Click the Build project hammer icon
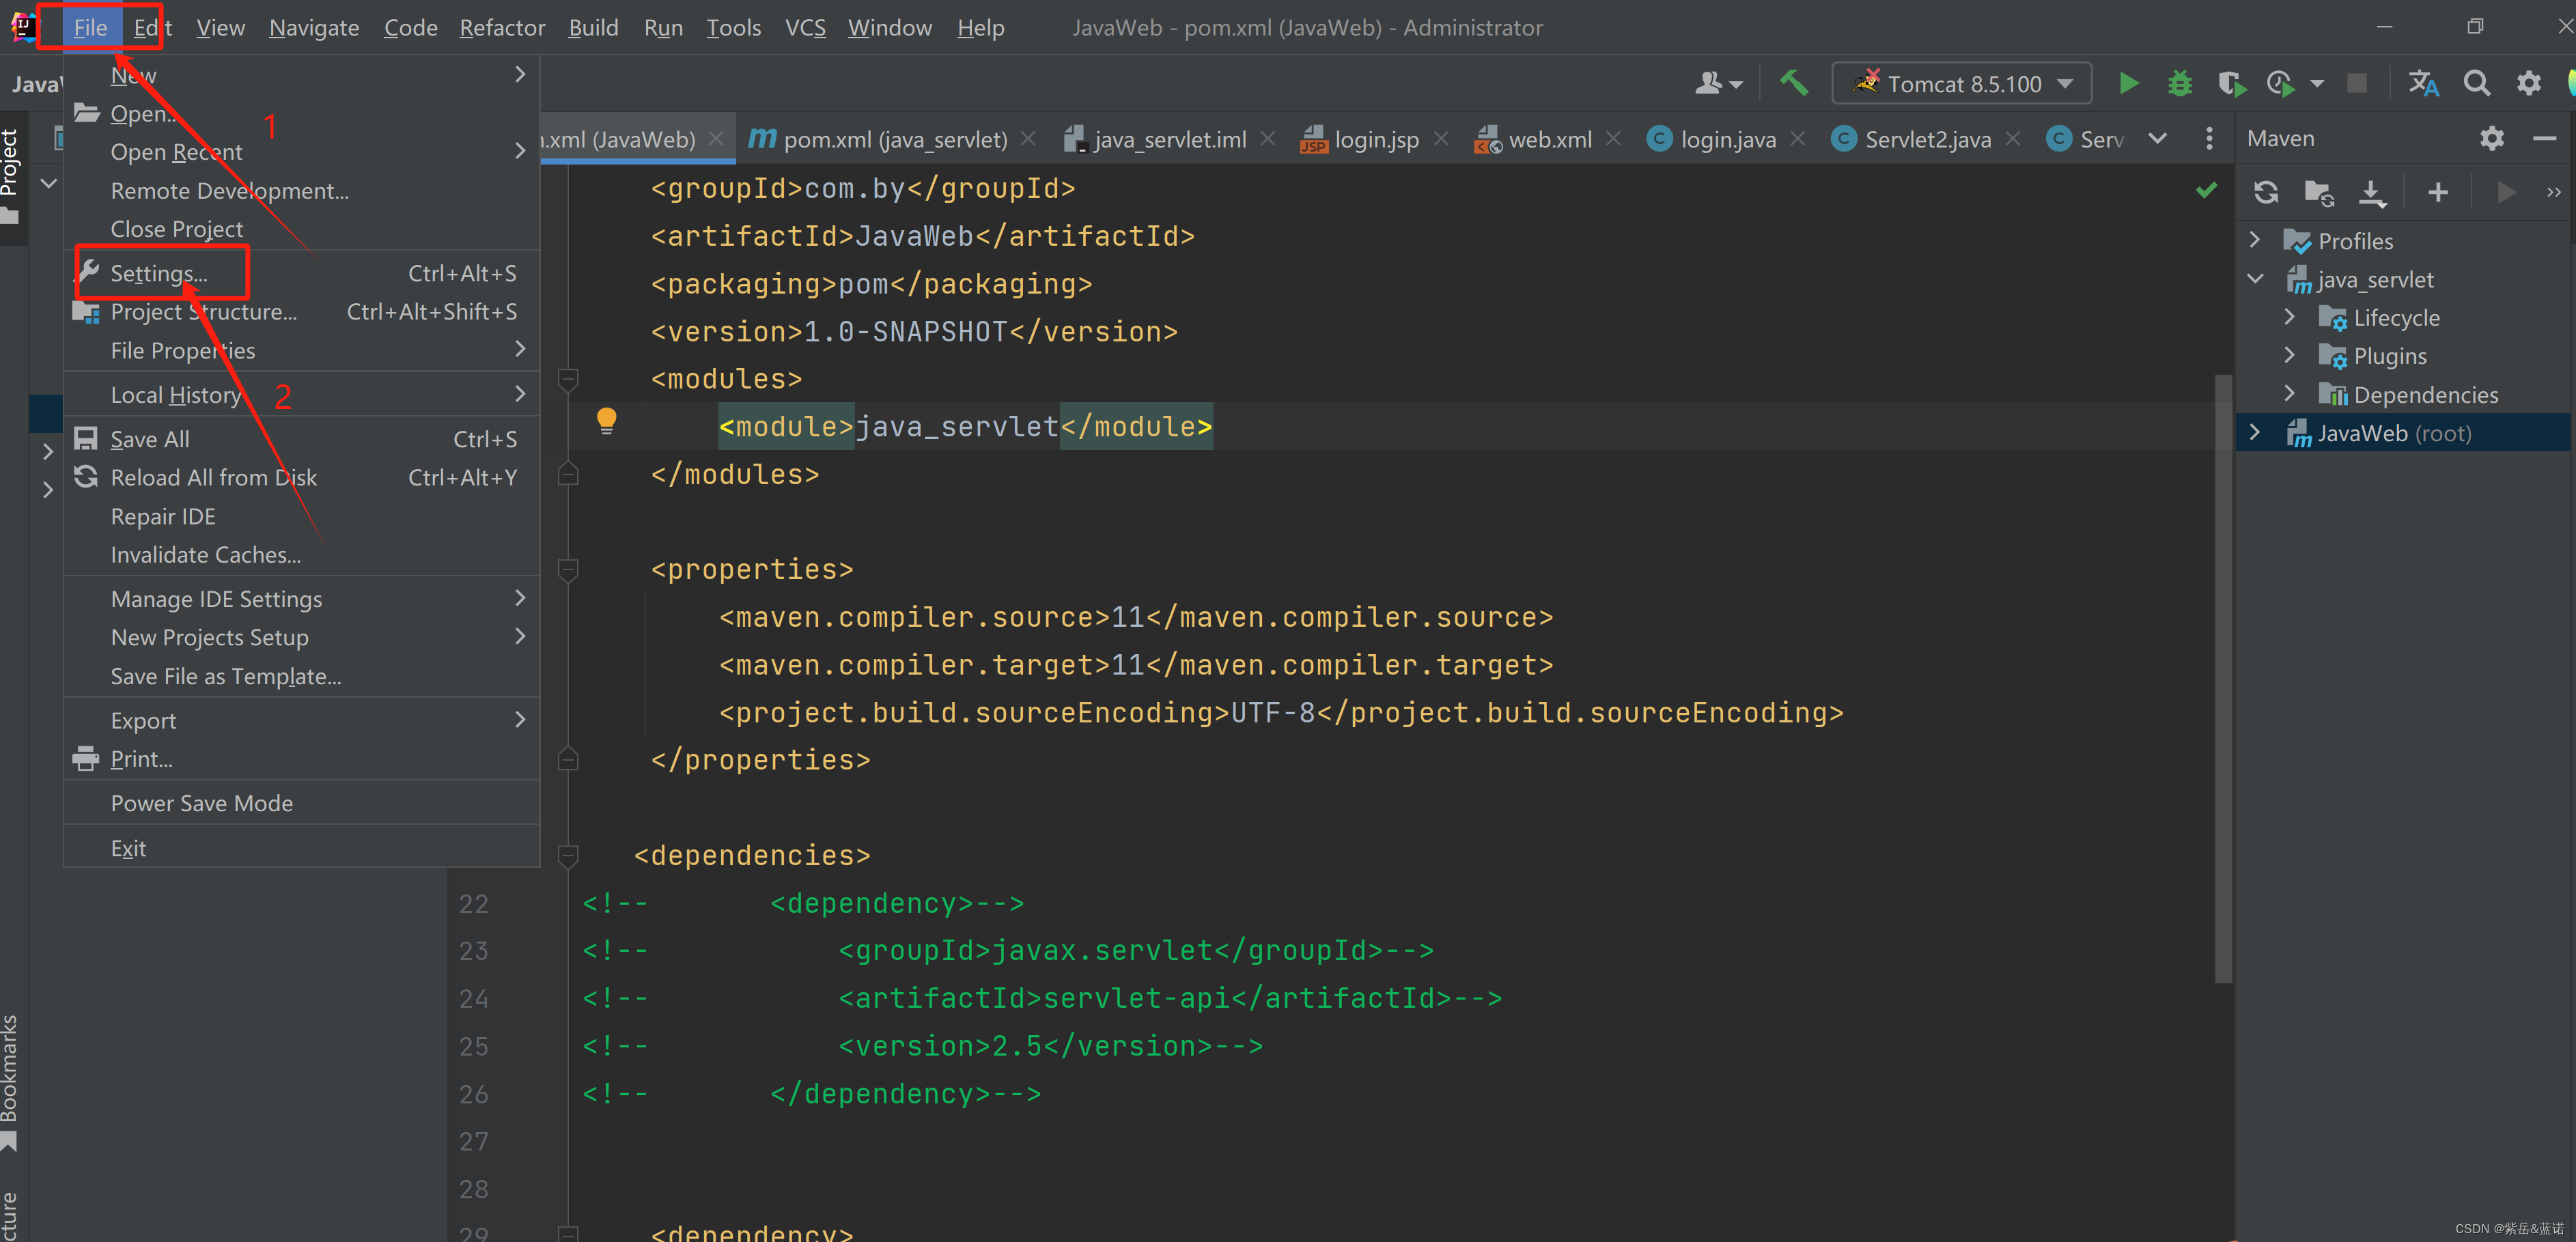 click(1794, 83)
